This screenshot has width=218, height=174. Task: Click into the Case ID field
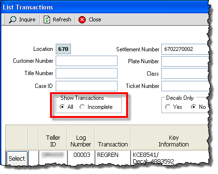[x=87, y=86]
